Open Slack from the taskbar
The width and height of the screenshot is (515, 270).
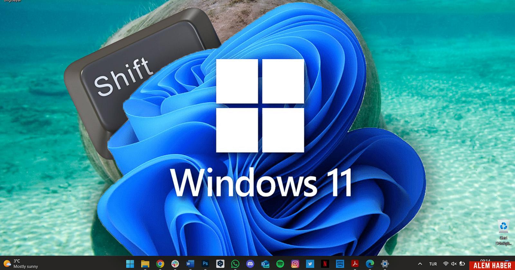(175, 264)
